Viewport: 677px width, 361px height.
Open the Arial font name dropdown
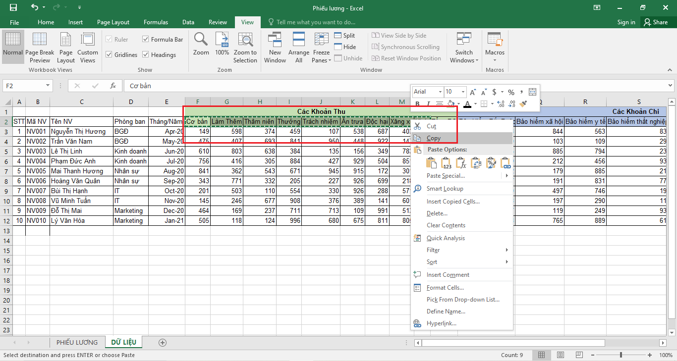pyautogui.click(x=440, y=92)
